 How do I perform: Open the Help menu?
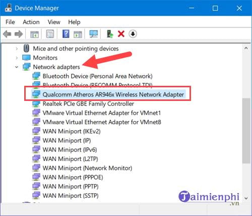74,22
